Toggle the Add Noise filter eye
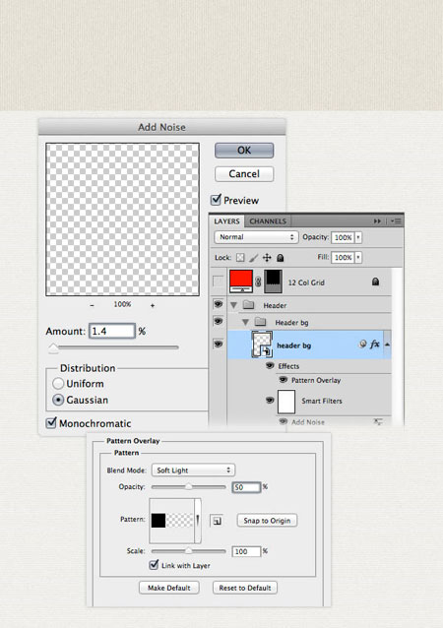The height and width of the screenshot is (628, 443). pos(283,421)
